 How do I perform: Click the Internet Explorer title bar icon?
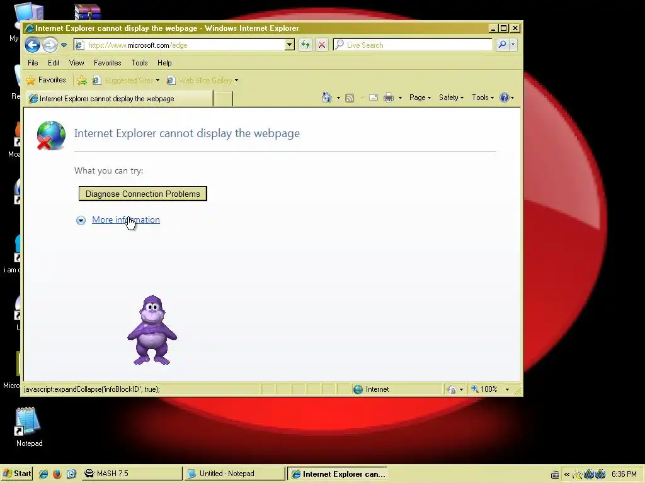[x=29, y=28]
